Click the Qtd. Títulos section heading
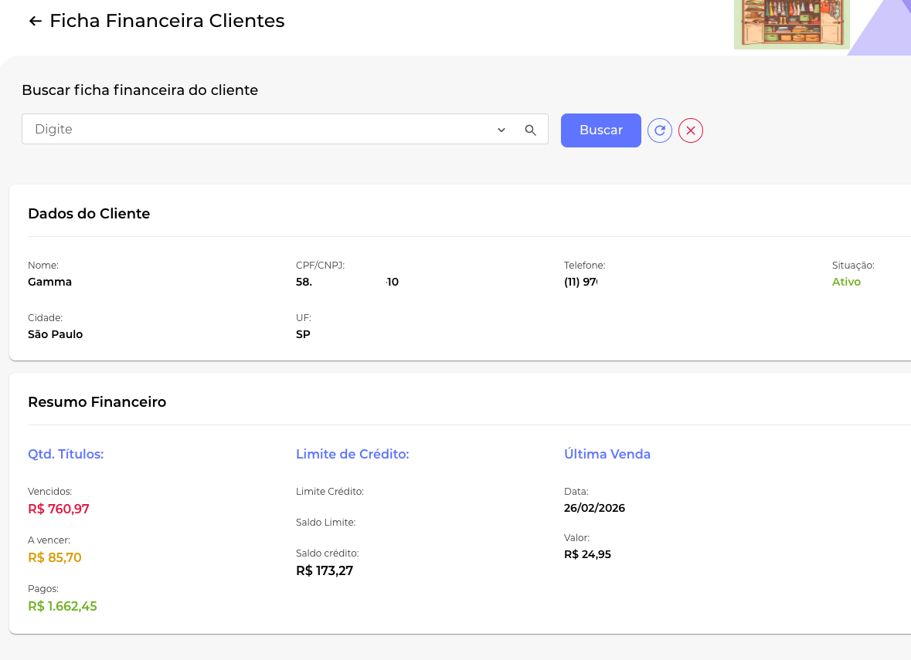The width and height of the screenshot is (911, 660). point(66,454)
